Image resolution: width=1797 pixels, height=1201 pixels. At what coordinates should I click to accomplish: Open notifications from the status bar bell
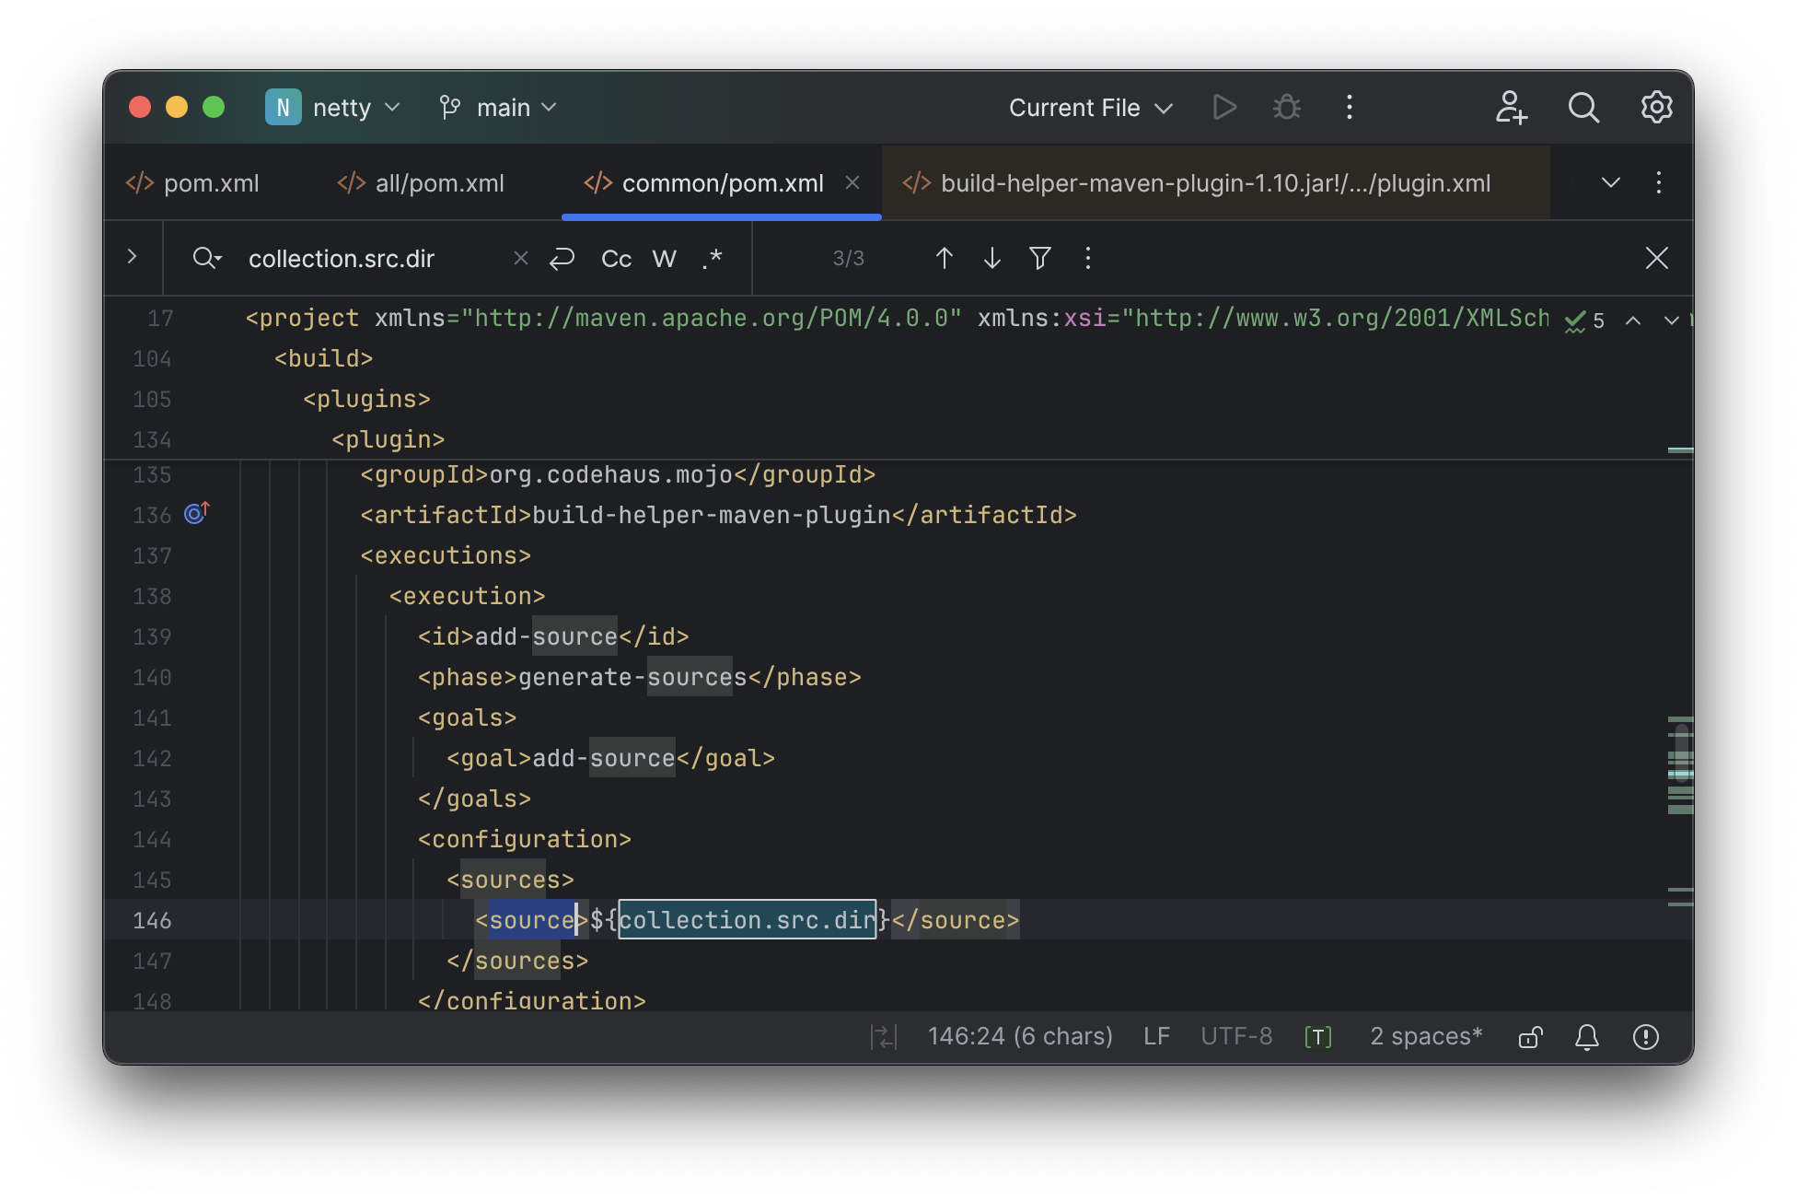click(x=1586, y=1036)
